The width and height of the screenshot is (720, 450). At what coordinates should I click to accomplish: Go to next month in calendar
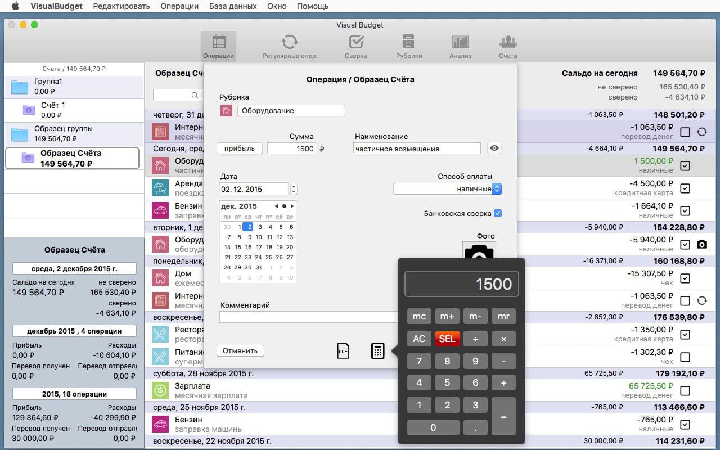[292, 206]
